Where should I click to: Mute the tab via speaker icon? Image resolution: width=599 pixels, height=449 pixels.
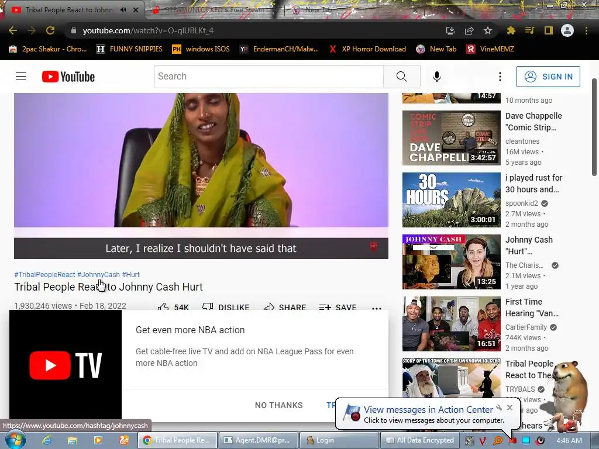[x=123, y=10]
